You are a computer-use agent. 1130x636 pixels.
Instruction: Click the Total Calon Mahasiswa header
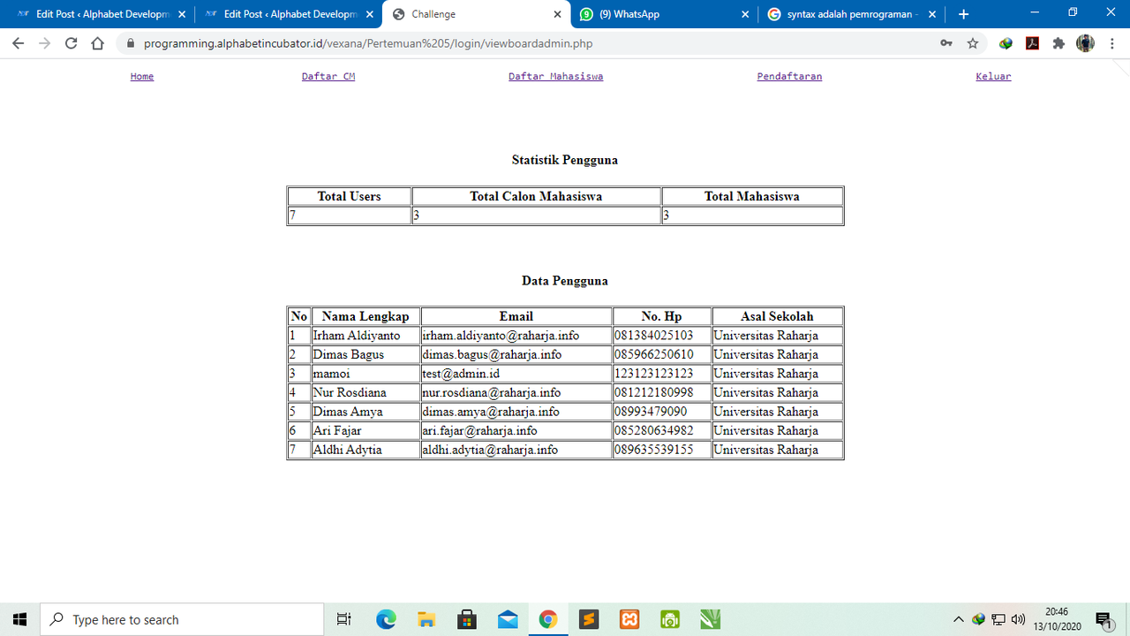click(x=536, y=196)
